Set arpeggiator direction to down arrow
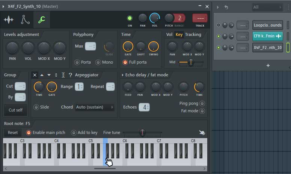Screen dimensions: 291x174 49,75
